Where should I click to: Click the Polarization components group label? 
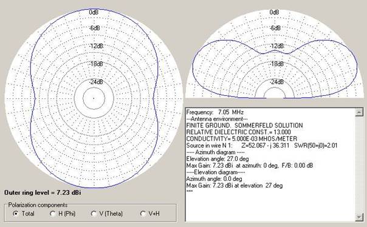(38, 205)
